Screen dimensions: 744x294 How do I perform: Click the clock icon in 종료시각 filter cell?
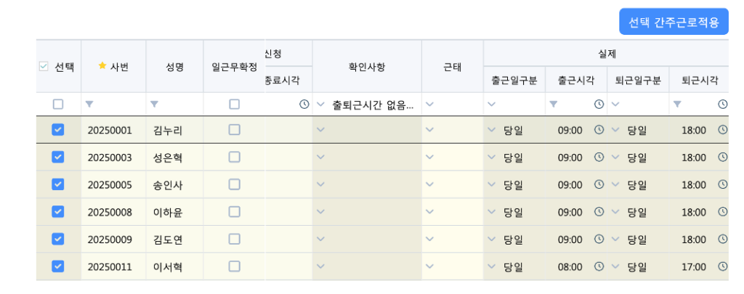pyautogui.click(x=304, y=105)
